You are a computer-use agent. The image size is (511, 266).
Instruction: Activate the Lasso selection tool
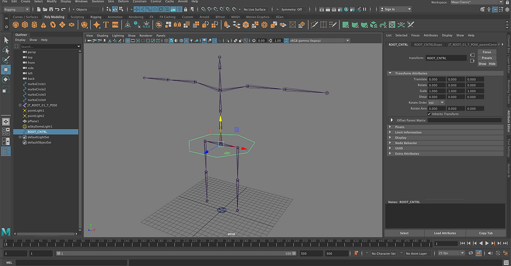(x=6, y=50)
